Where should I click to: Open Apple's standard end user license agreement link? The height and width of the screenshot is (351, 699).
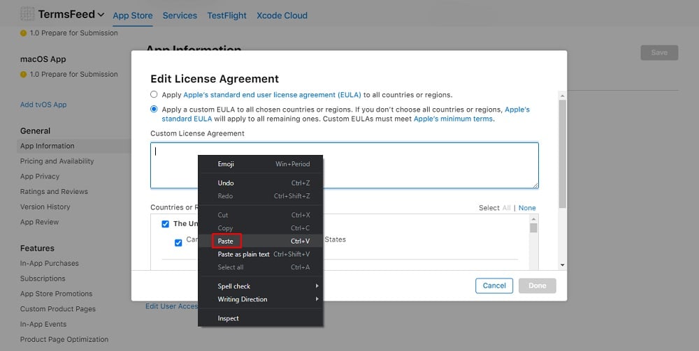click(273, 95)
